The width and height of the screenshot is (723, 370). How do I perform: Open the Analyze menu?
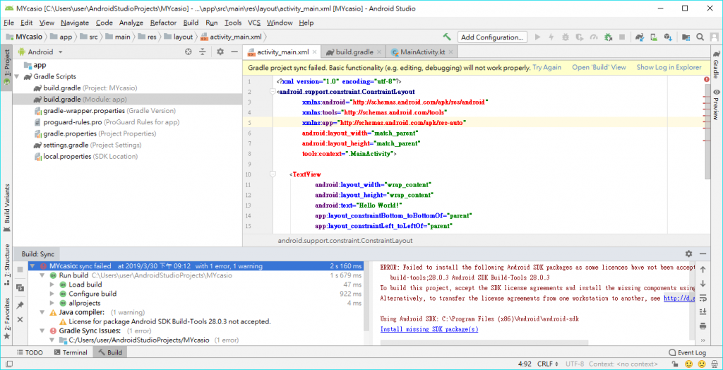(131, 23)
